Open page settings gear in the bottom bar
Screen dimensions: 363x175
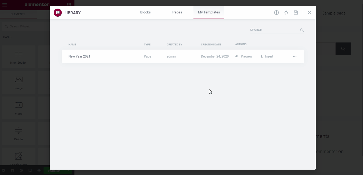(x=3, y=171)
